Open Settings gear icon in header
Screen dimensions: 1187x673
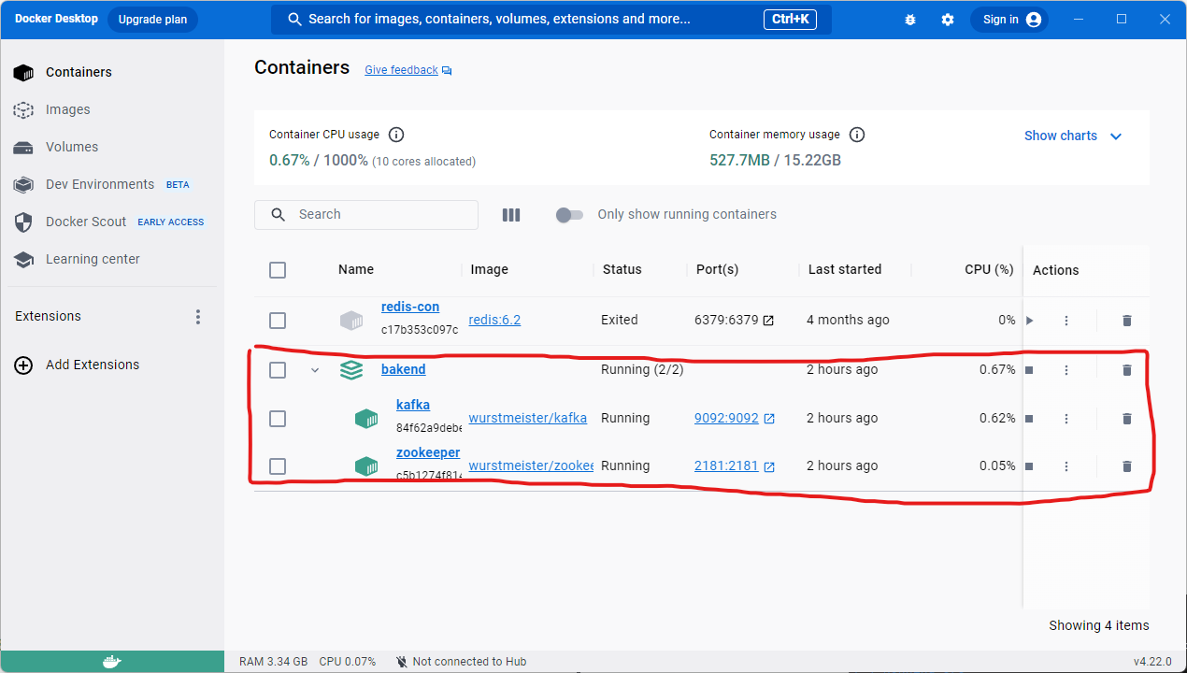point(948,20)
